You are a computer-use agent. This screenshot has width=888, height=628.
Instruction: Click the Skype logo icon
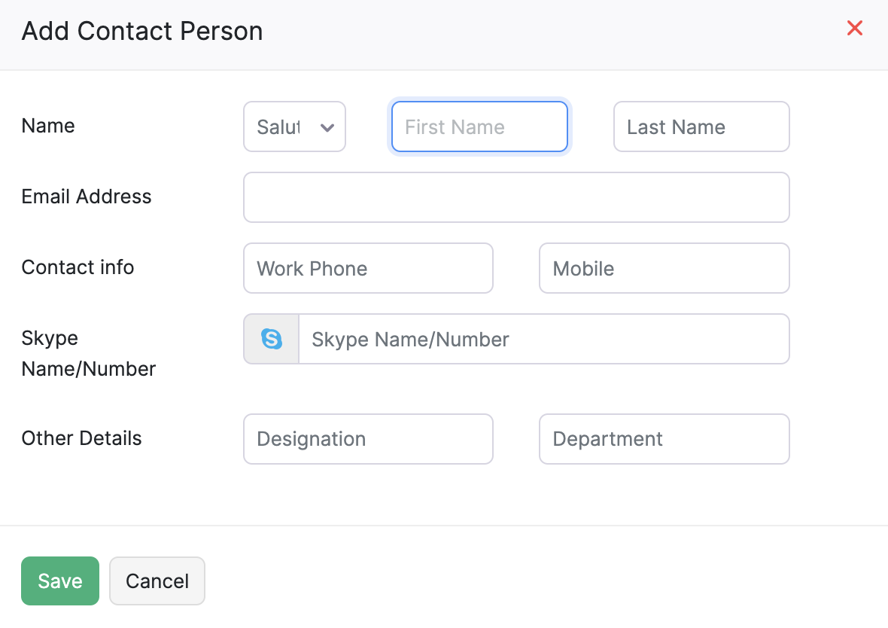click(270, 339)
